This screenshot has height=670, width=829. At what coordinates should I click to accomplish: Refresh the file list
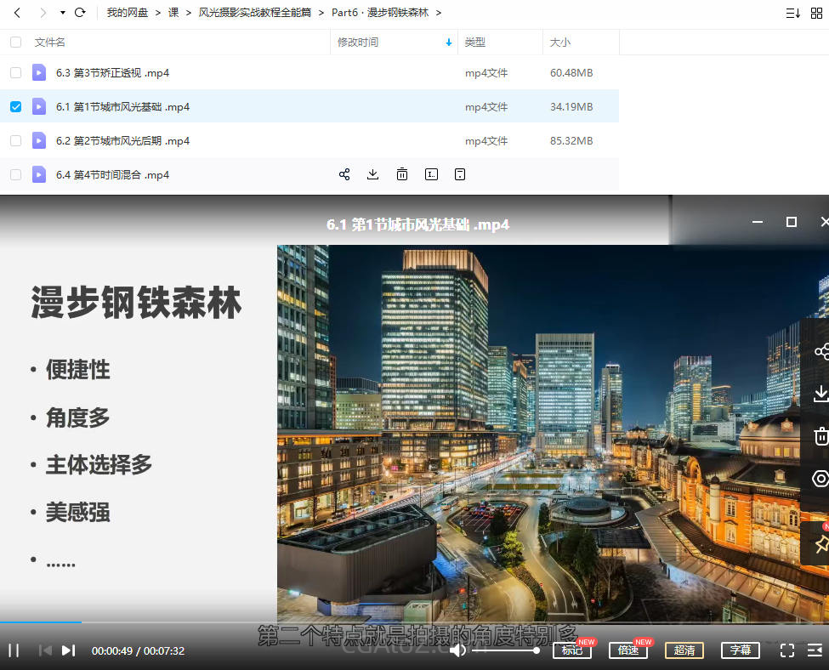tap(80, 13)
